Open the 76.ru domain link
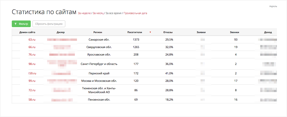Image resolution: width=287 pixels, height=117 pixels. point(32,55)
